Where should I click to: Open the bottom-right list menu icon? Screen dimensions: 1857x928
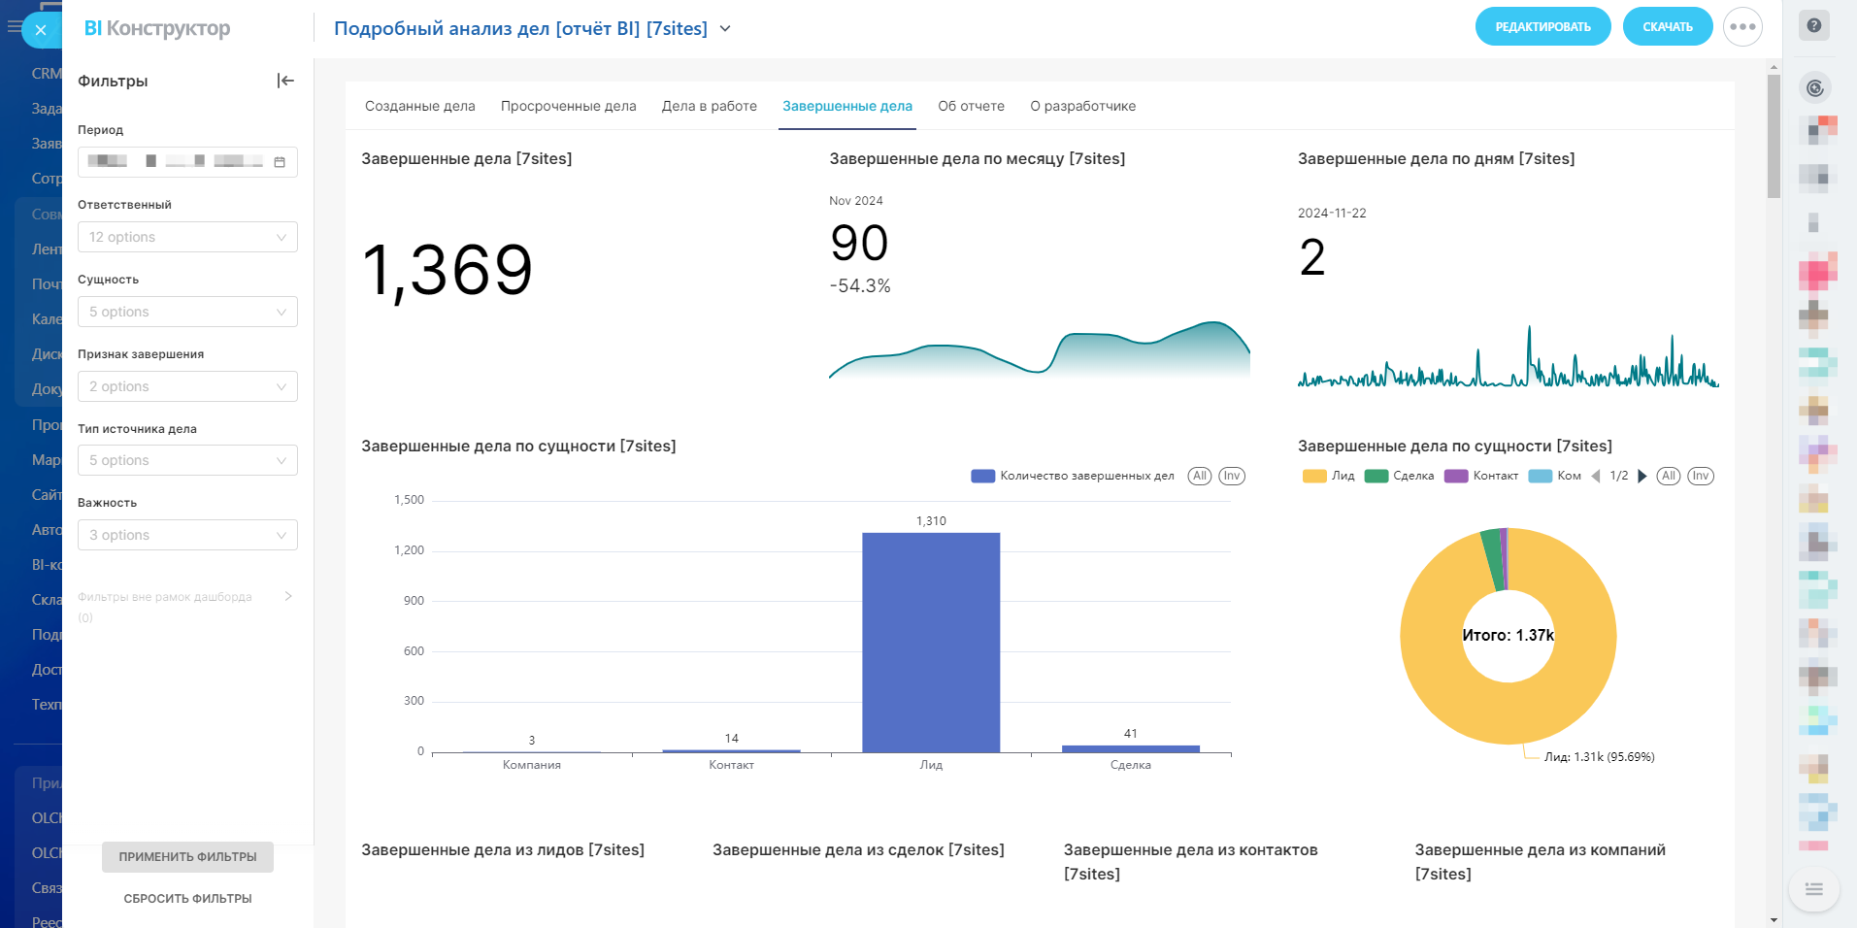[x=1813, y=888]
